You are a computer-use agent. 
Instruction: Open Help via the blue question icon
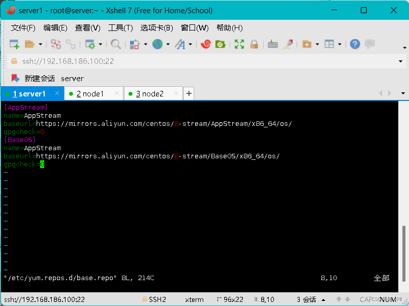(x=355, y=44)
